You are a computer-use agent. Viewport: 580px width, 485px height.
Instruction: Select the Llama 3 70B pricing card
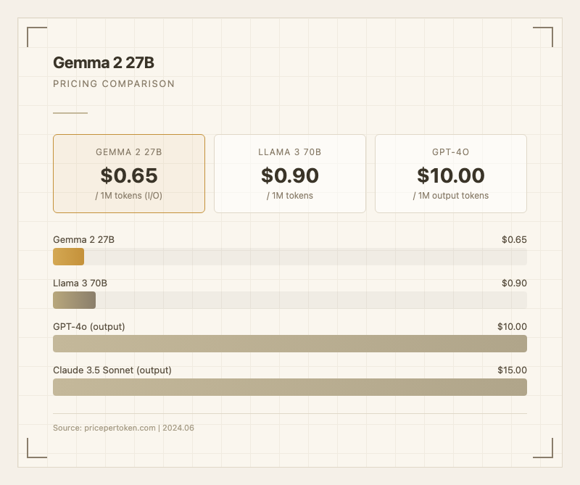click(x=290, y=173)
